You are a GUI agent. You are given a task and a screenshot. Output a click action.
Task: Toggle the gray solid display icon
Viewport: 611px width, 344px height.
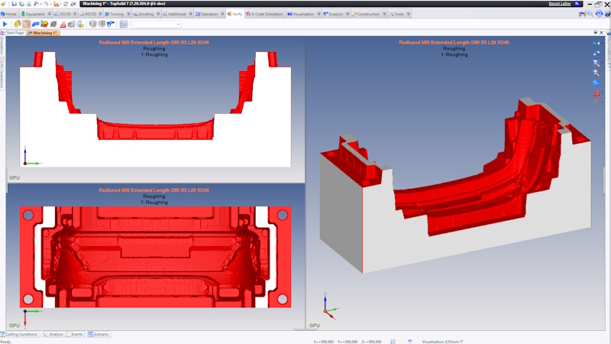pyautogui.click(x=53, y=24)
